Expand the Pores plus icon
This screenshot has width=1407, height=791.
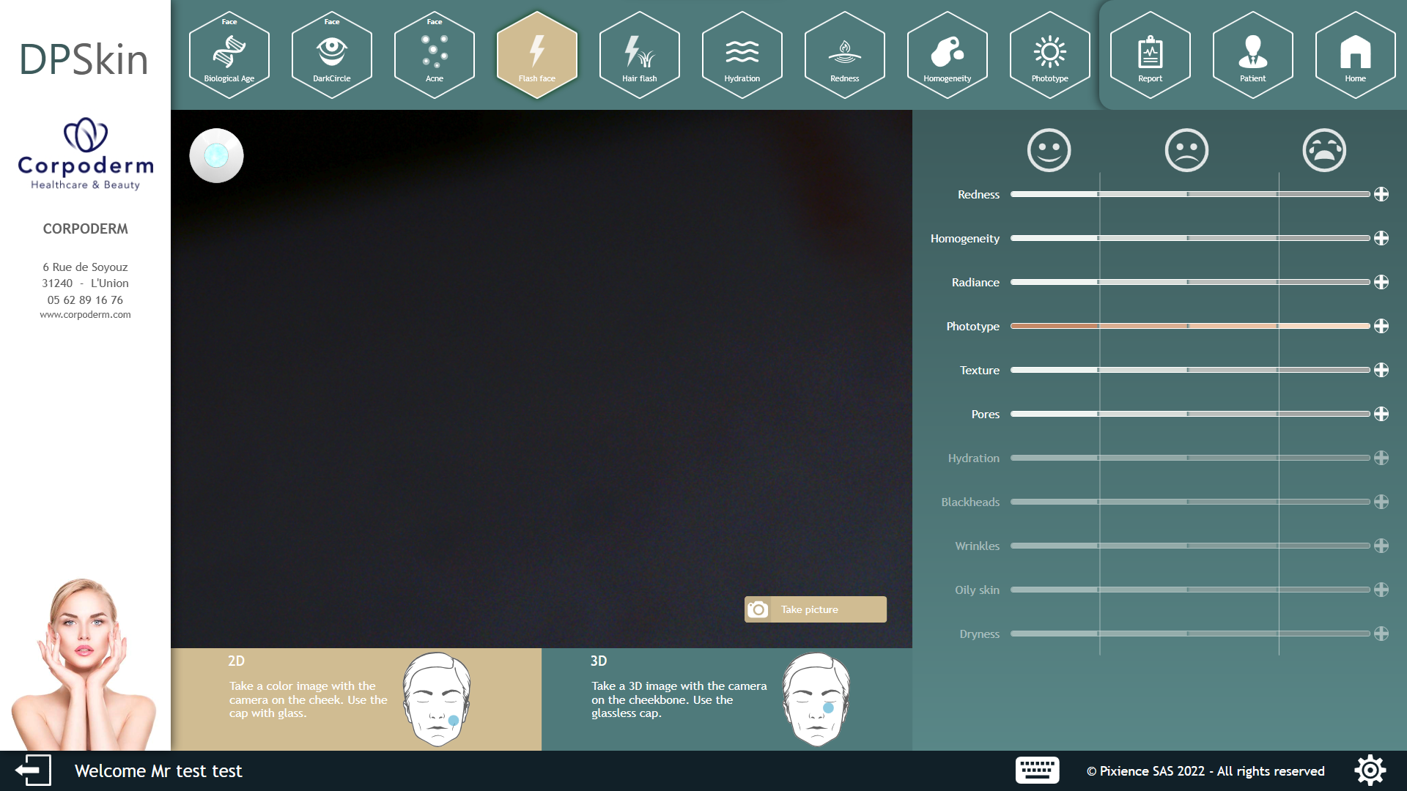point(1381,414)
